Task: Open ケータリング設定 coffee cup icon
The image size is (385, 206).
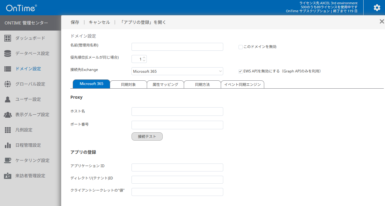Action: tap(8, 160)
